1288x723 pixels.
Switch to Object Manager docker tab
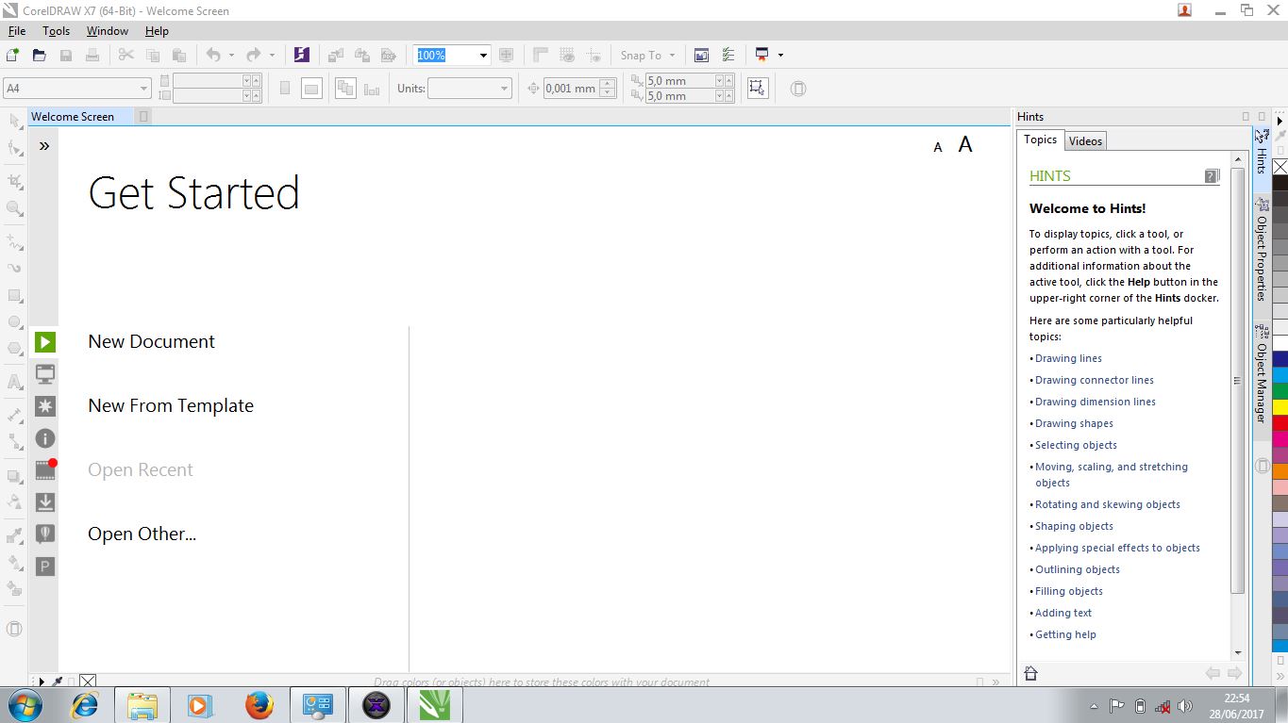pos(1262,373)
